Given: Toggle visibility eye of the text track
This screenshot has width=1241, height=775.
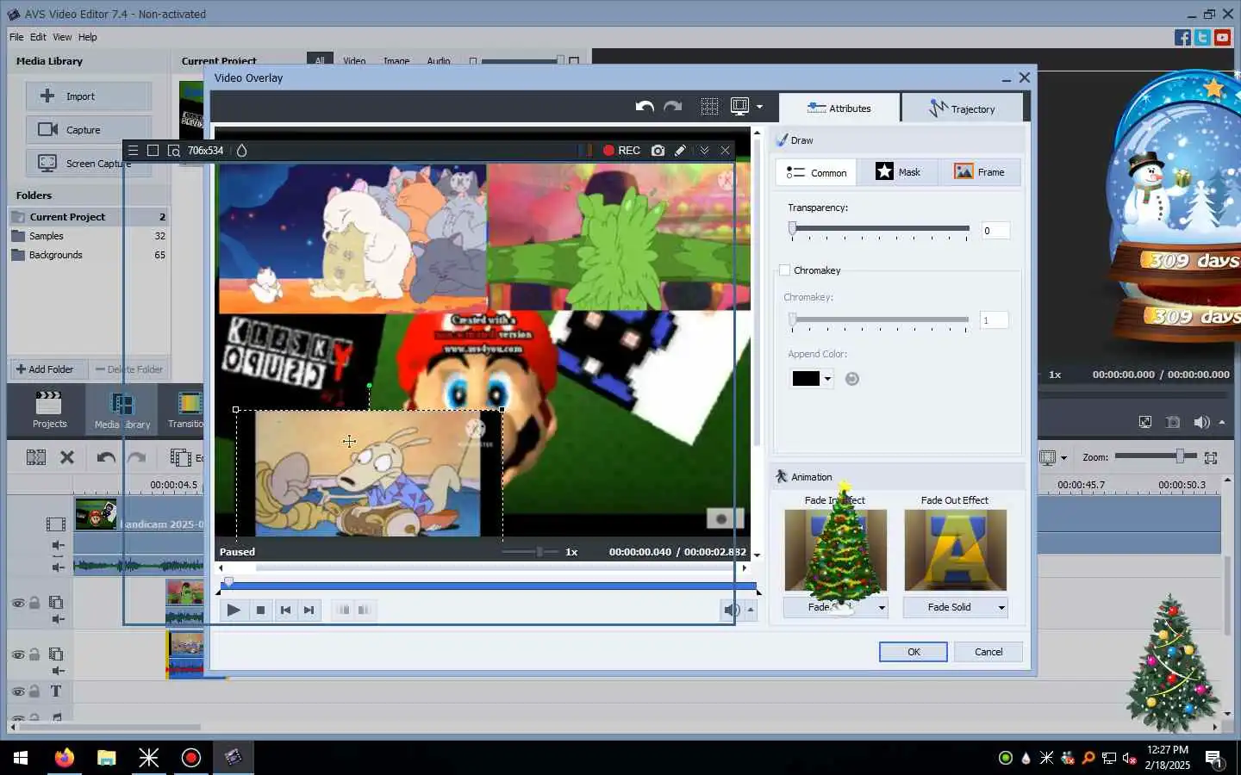Looking at the screenshot, I should [17, 691].
